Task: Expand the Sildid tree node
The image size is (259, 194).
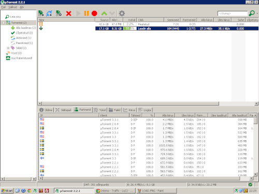Action: point(8,48)
